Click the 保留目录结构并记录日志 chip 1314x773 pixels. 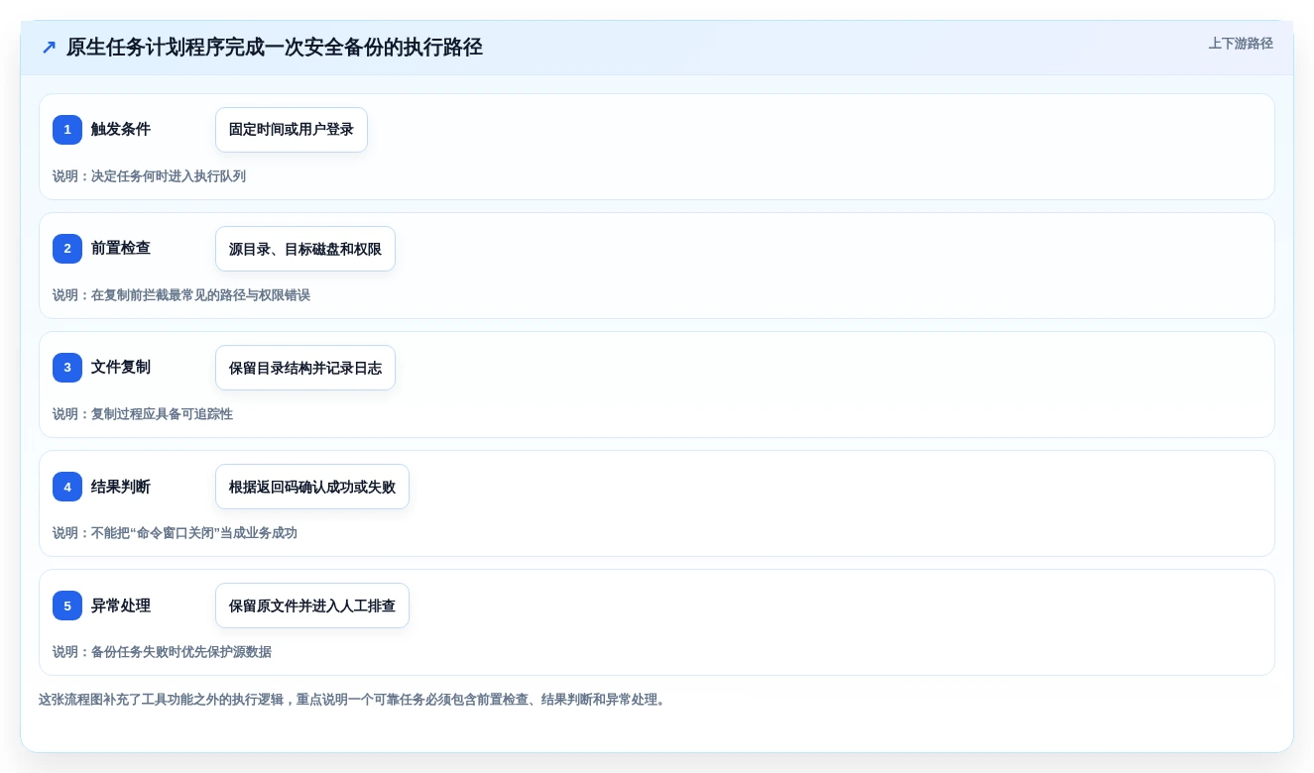(x=305, y=368)
